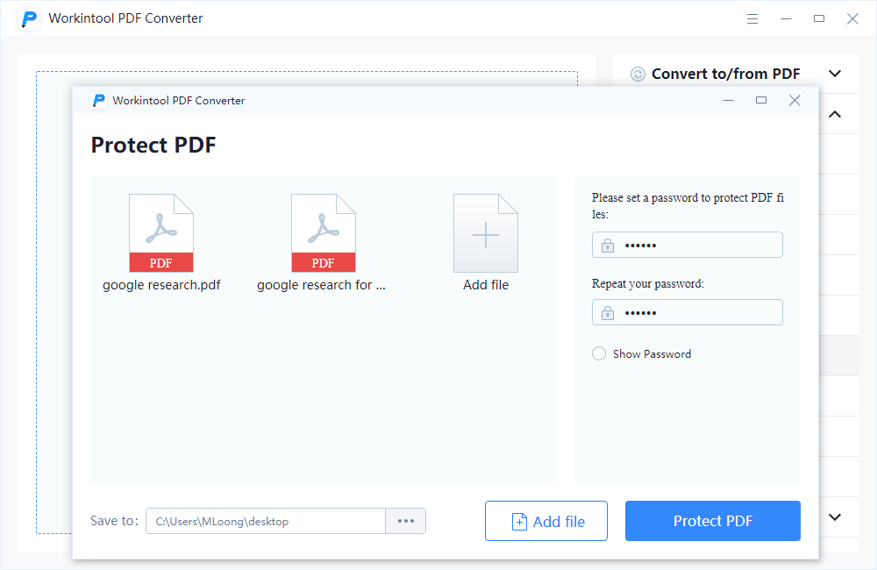Screen dimensions: 877x570
Task: Collapse the Convert to/from PDF section
Action: (835, 74)
